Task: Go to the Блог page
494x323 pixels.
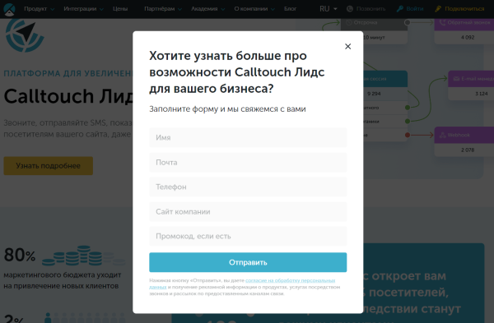Action: tap(290, 9)
